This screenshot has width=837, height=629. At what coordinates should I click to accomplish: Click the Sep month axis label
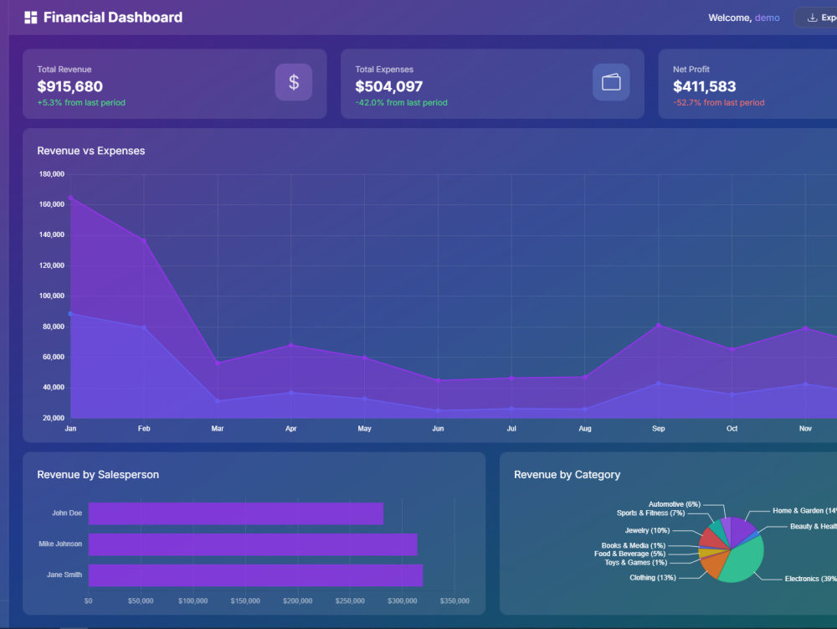[658, 429]
